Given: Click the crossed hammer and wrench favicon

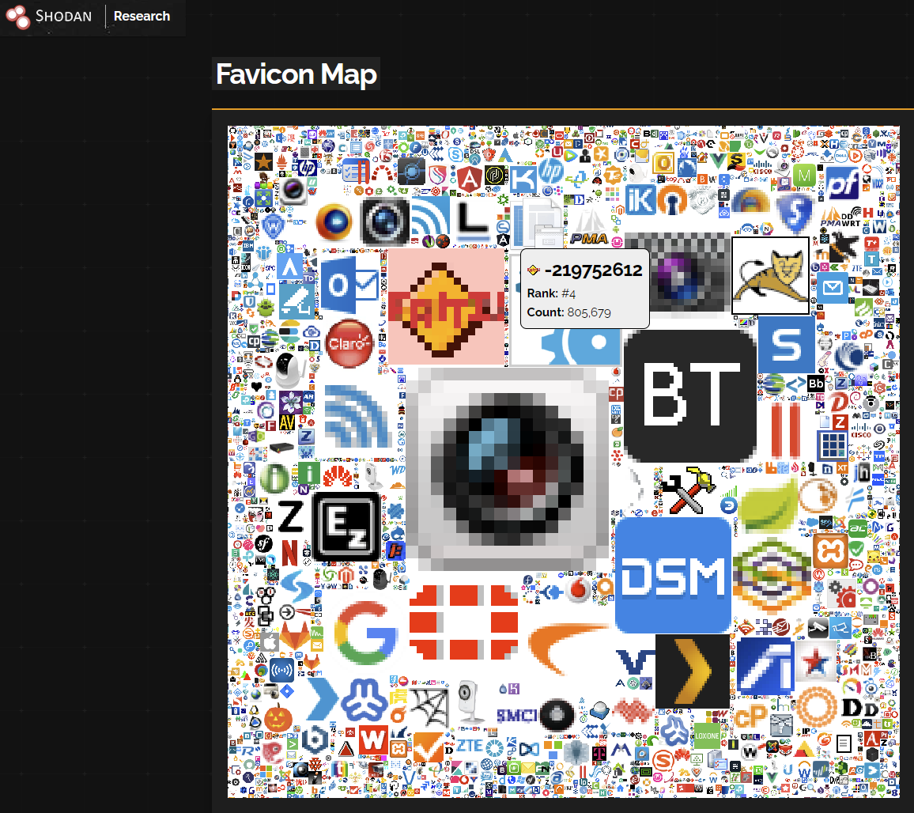Looking at the screenshot, I should pos(688,490).
